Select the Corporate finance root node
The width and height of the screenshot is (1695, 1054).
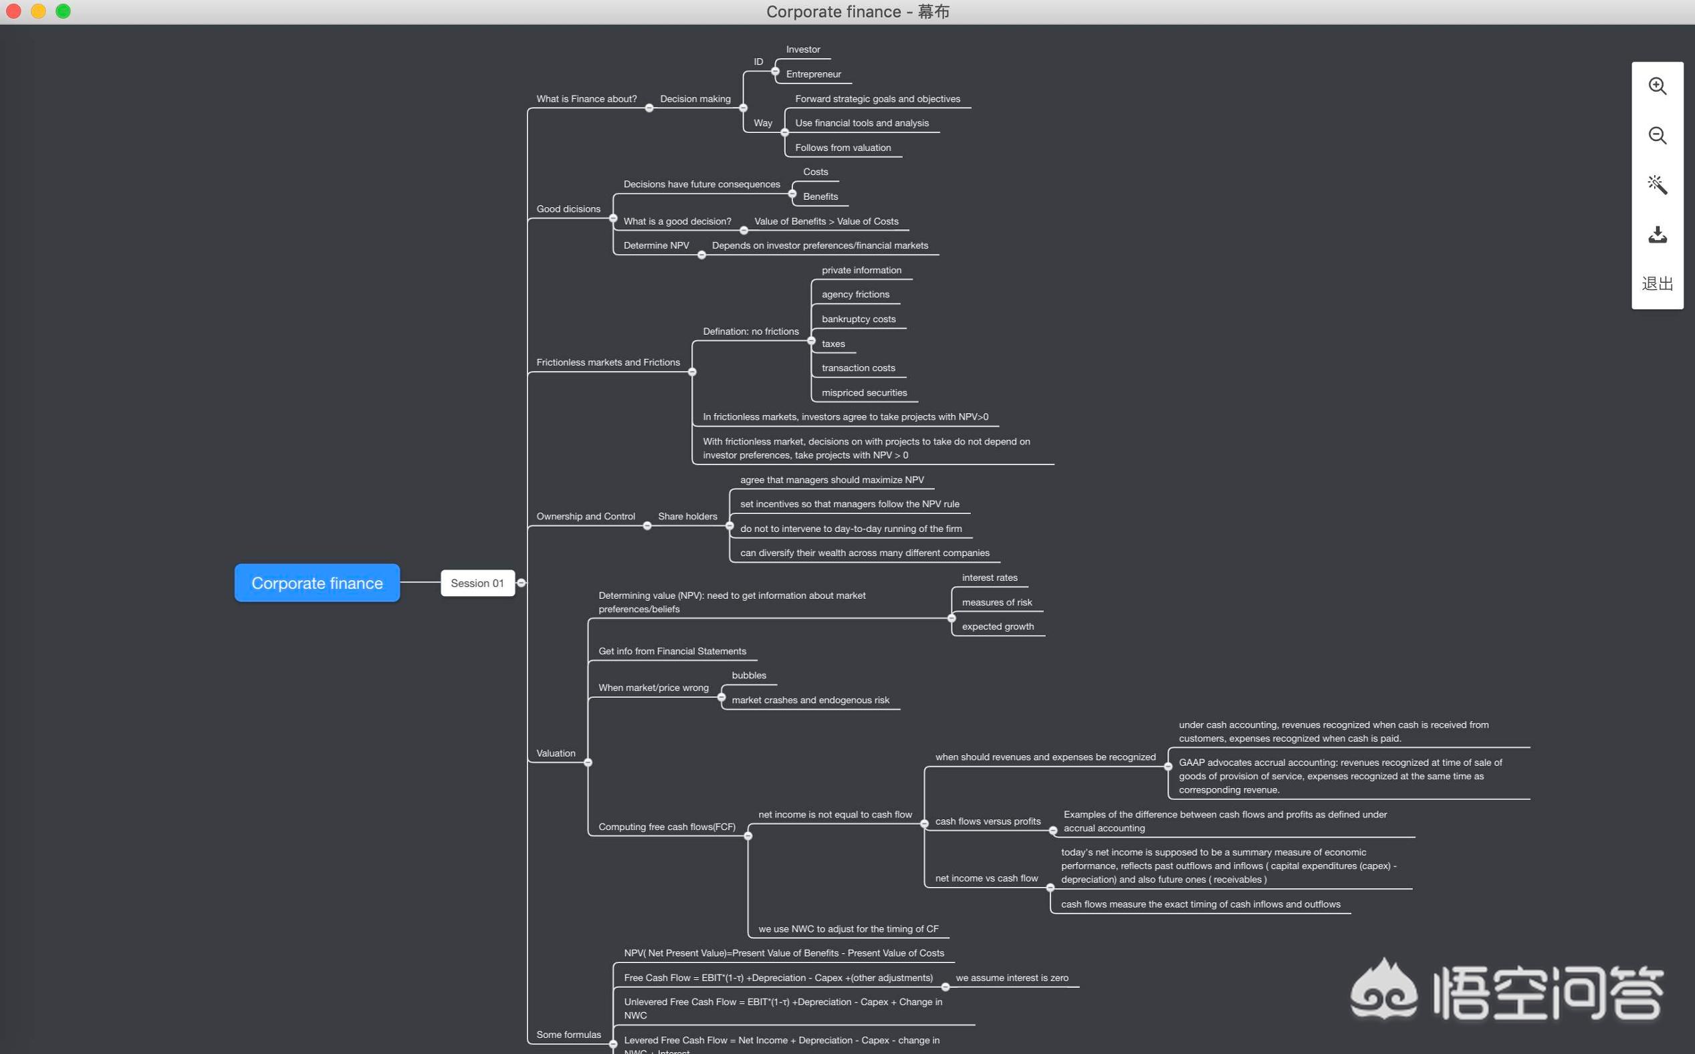pos(316,583)
